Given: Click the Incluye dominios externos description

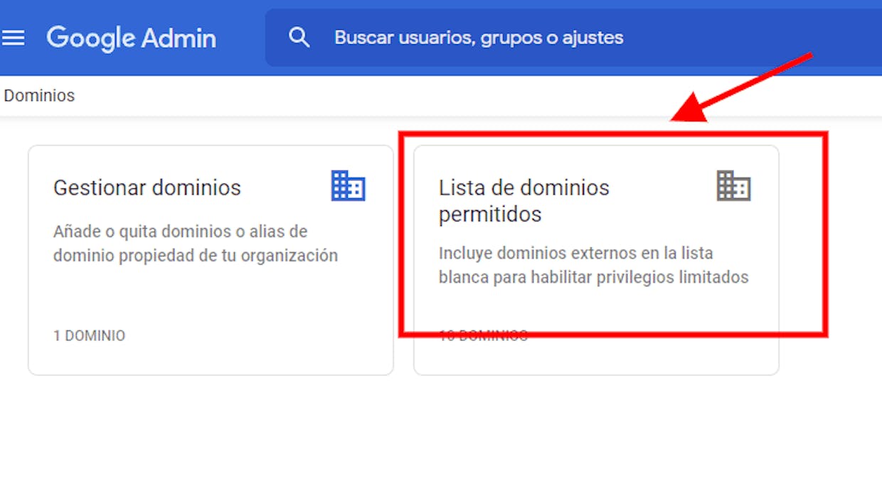Looking at the screenshot, I should 593,265.
